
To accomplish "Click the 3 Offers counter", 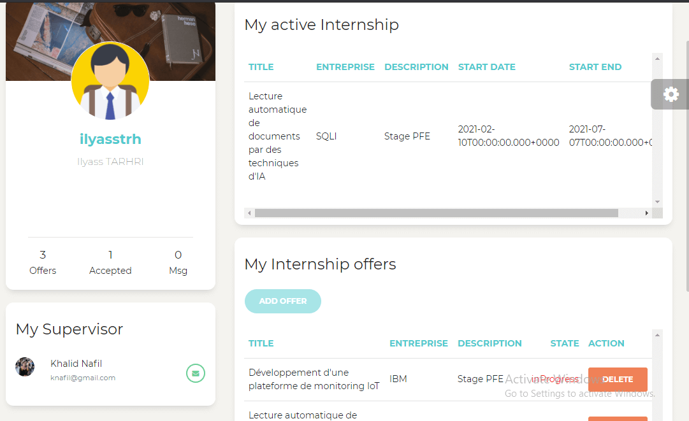I will pyautogui.click(x=43, y=262).
